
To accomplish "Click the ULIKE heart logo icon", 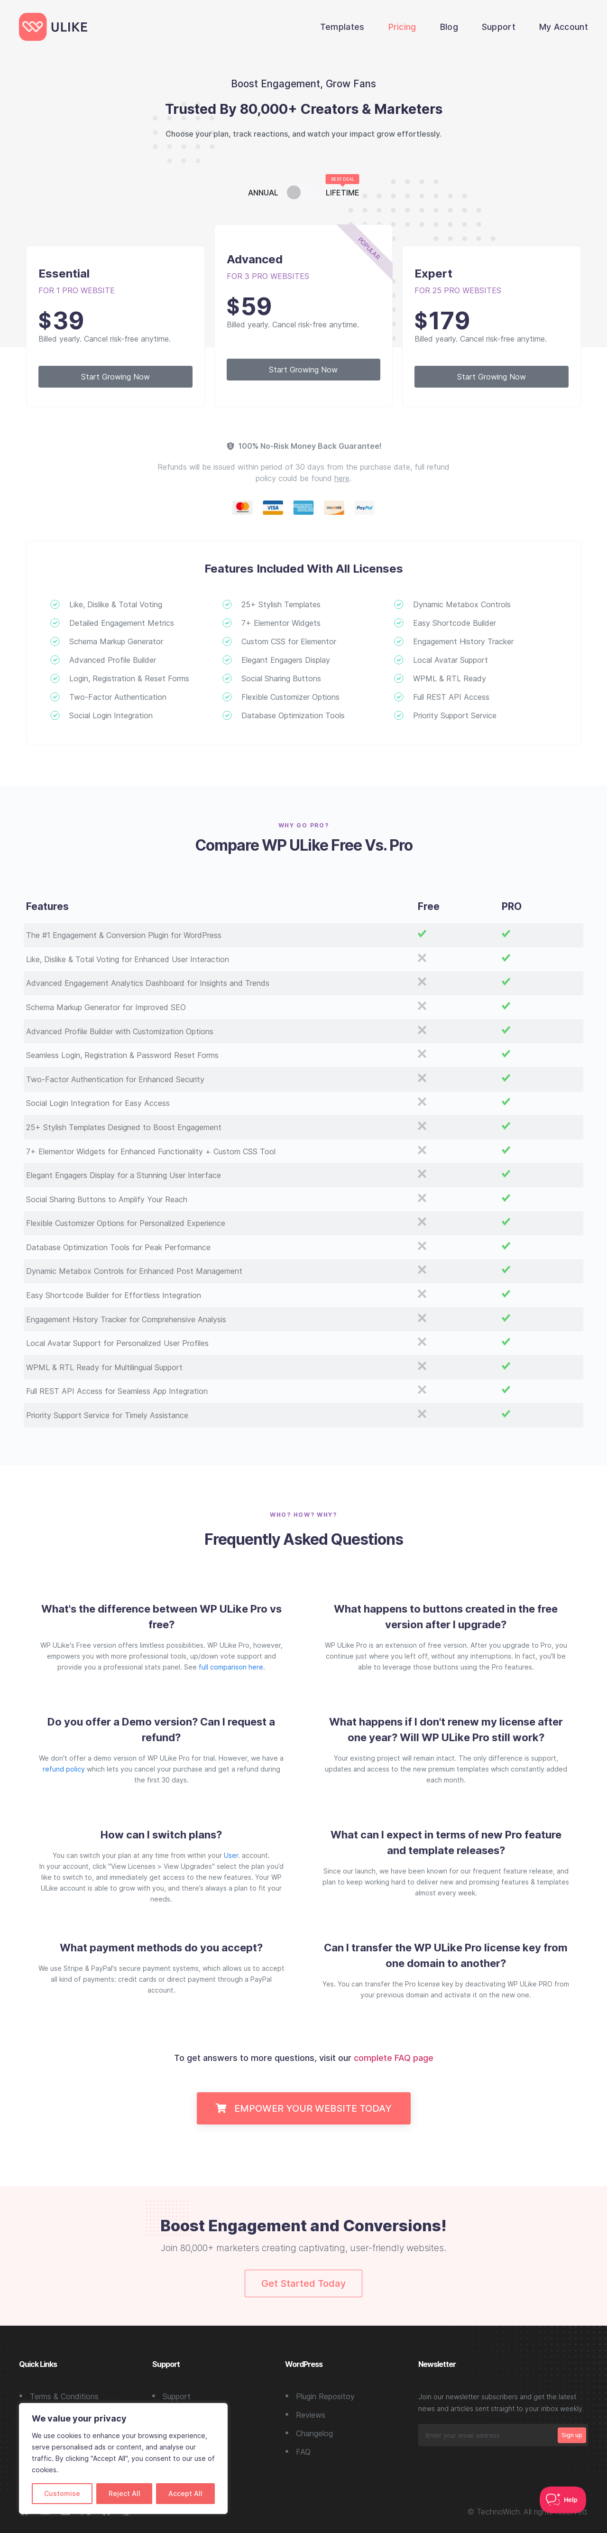I will [32, 28].
